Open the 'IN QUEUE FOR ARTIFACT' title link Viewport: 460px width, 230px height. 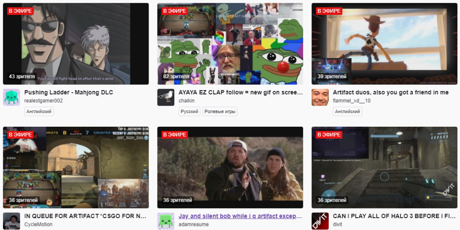click(x=85, y=216)
